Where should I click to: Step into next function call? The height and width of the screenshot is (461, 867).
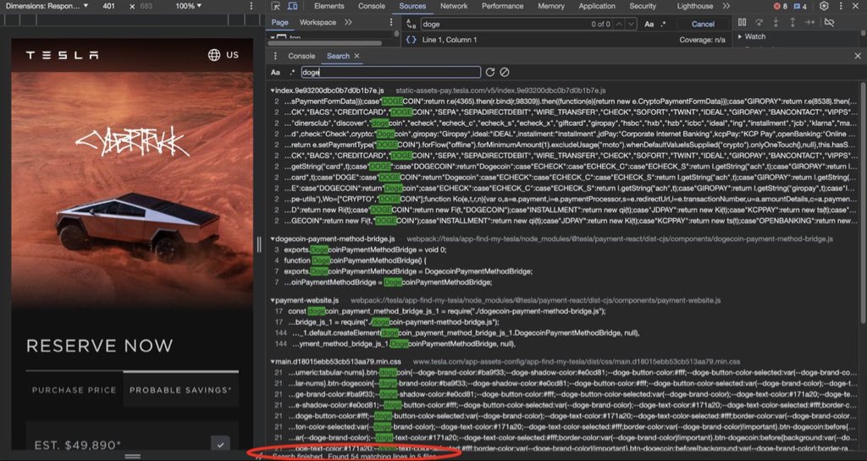pyautogui.click(x=776, y=22)
